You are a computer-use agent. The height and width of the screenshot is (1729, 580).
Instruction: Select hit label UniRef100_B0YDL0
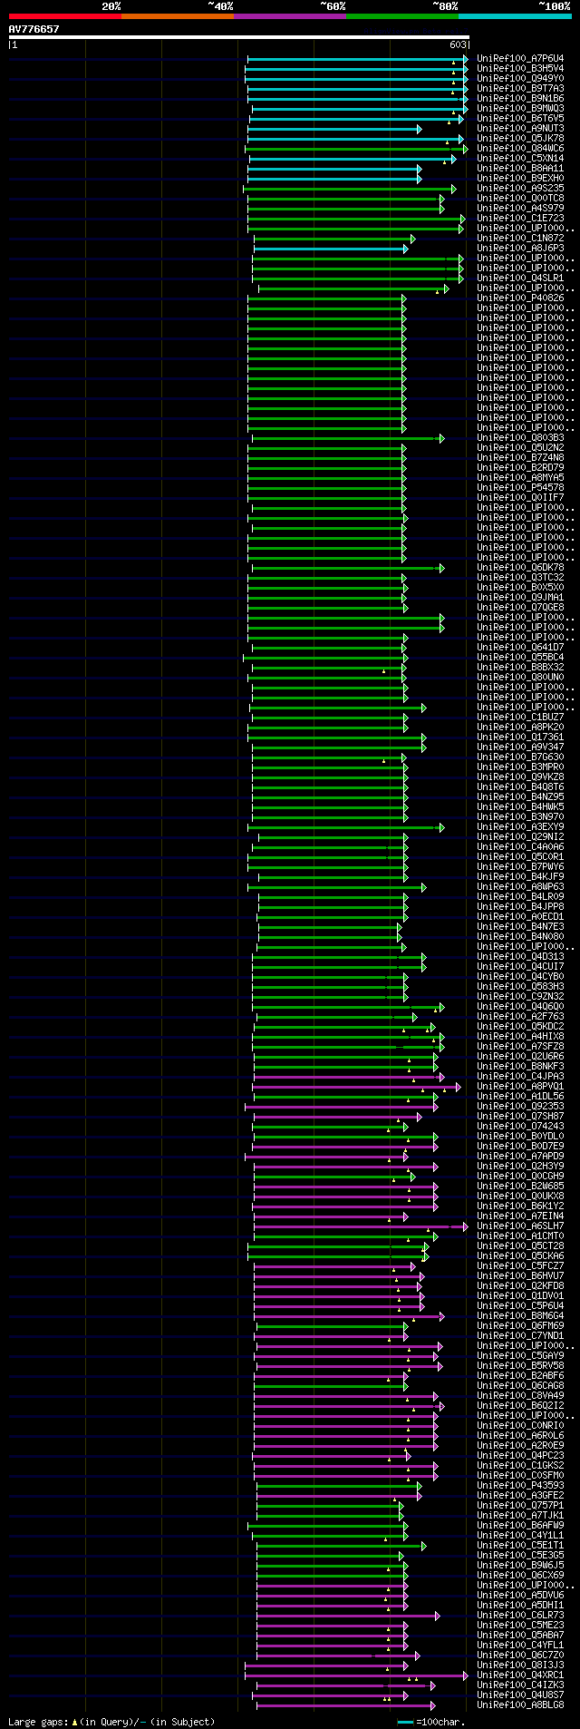coord(520,1136)
